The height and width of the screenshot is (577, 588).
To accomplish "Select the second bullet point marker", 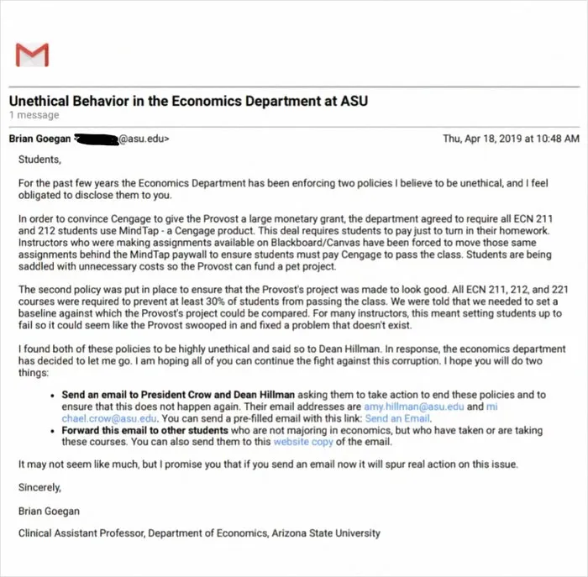I will tap(53, 431).
